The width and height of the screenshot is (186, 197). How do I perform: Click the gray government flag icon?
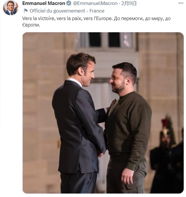[x=26, y=11]
